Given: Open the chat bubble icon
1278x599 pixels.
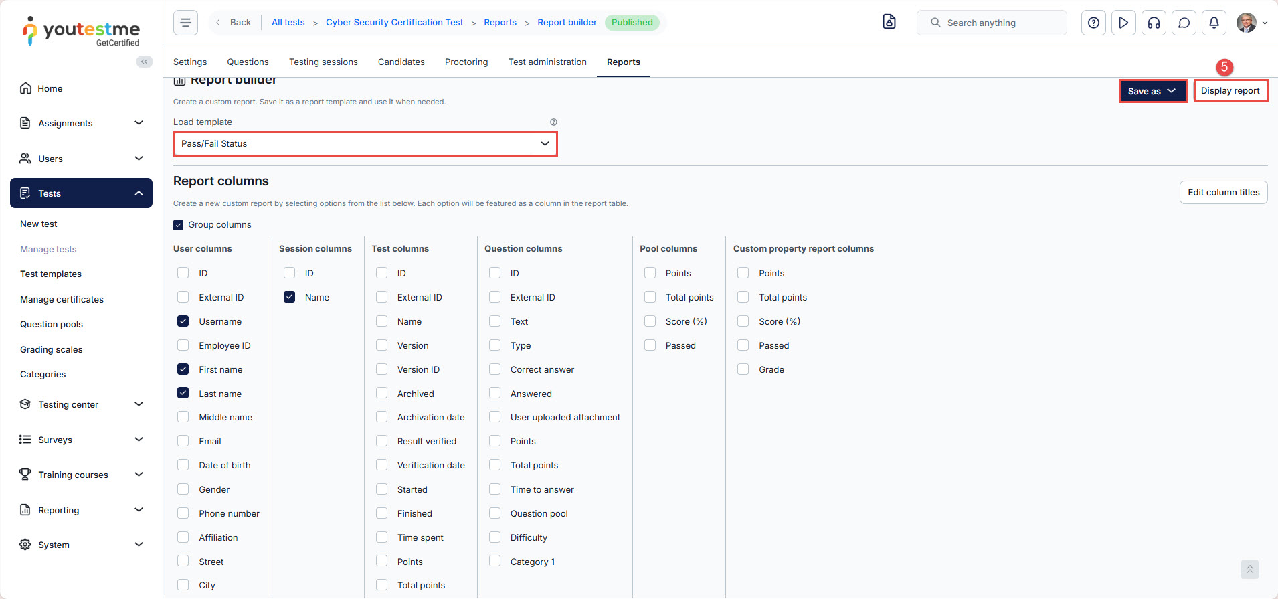Looking at the screenshot, I should point(1184,23).
